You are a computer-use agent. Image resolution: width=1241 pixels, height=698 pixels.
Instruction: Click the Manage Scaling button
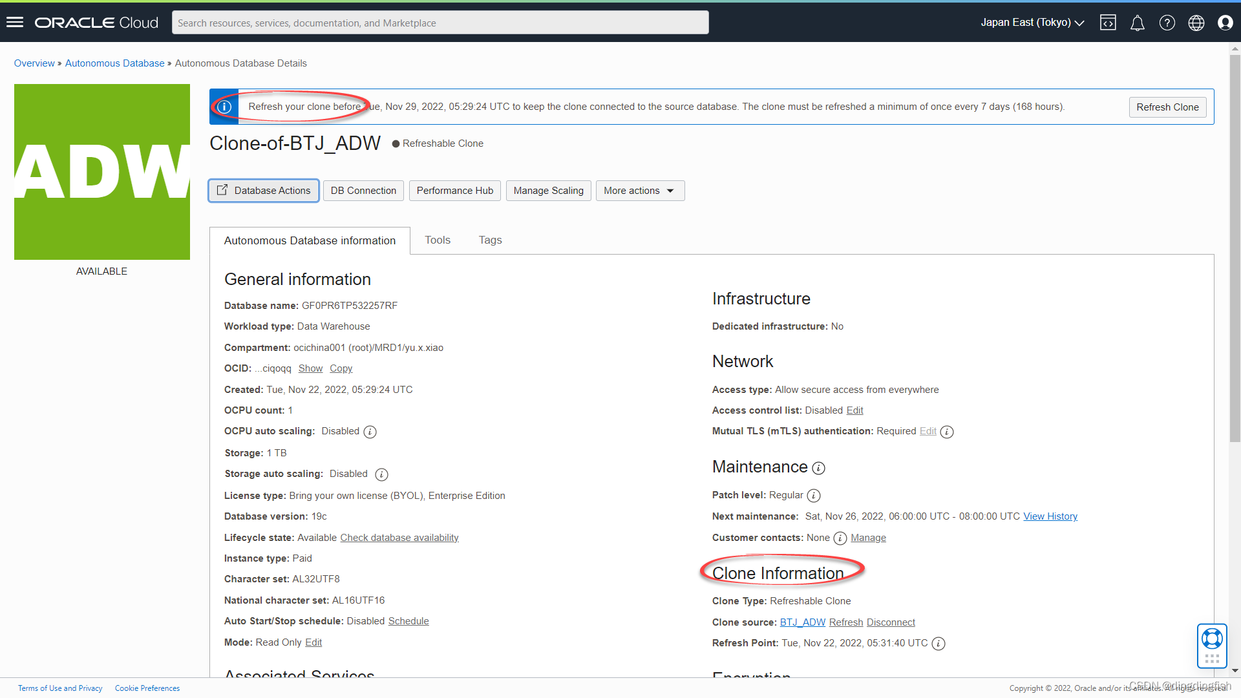click(548, 191)
